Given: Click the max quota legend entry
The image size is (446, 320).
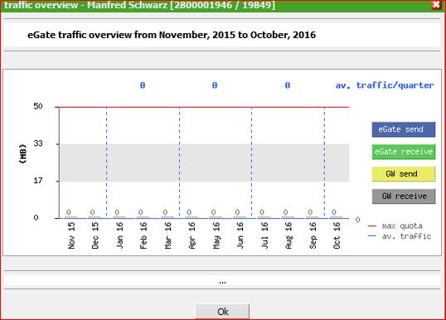Looking at the screenshot, I should (395, 226).
